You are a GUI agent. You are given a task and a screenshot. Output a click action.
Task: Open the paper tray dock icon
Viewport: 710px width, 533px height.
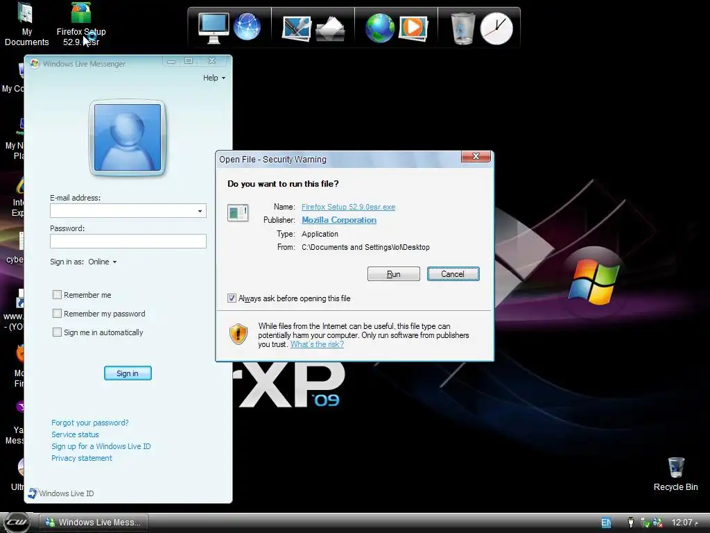point(331,29)
